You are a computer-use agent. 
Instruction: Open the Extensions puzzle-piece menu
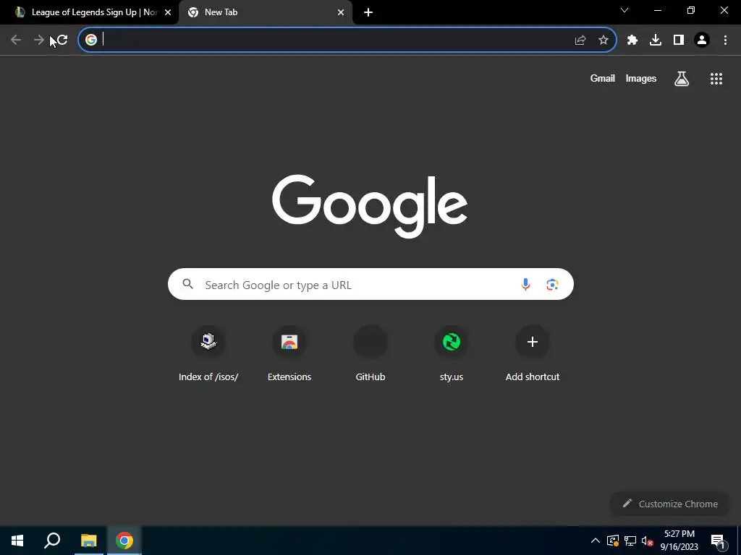[x=632, y=40]
